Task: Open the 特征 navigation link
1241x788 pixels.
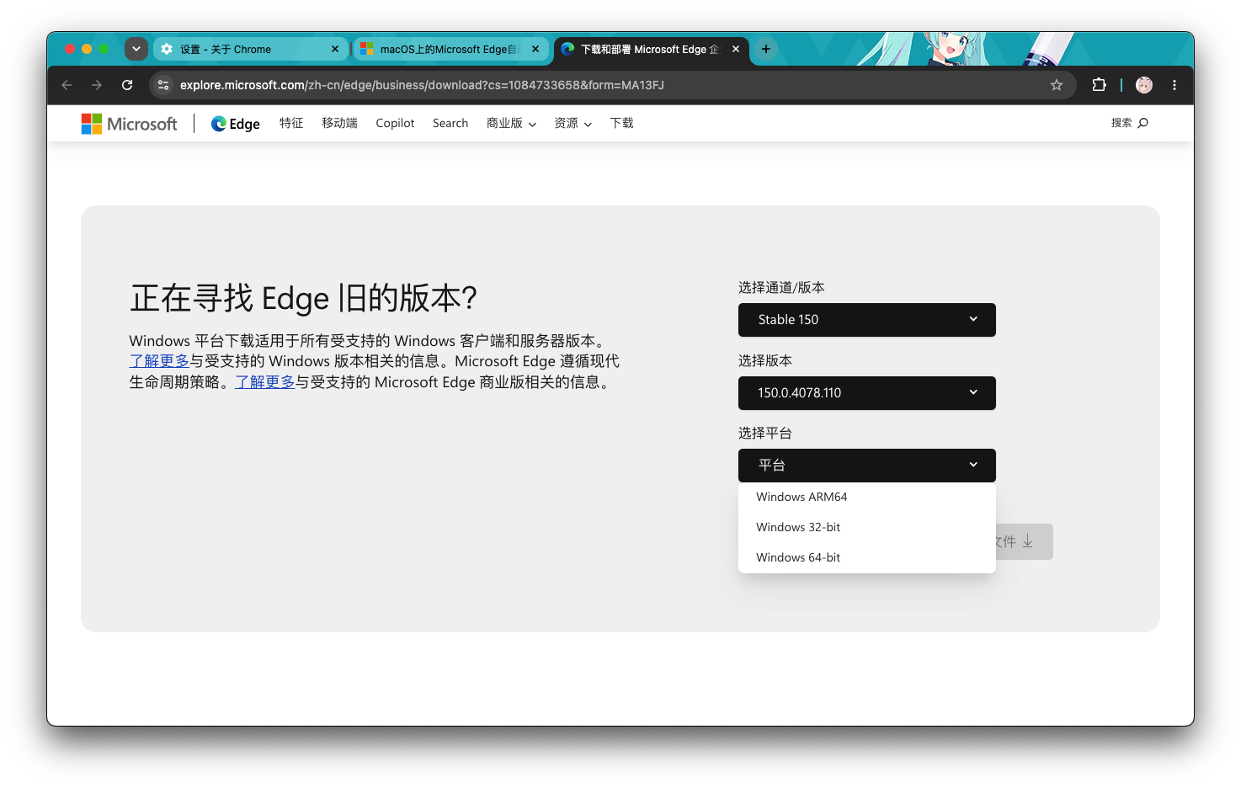Action: [x=291, y=123]
